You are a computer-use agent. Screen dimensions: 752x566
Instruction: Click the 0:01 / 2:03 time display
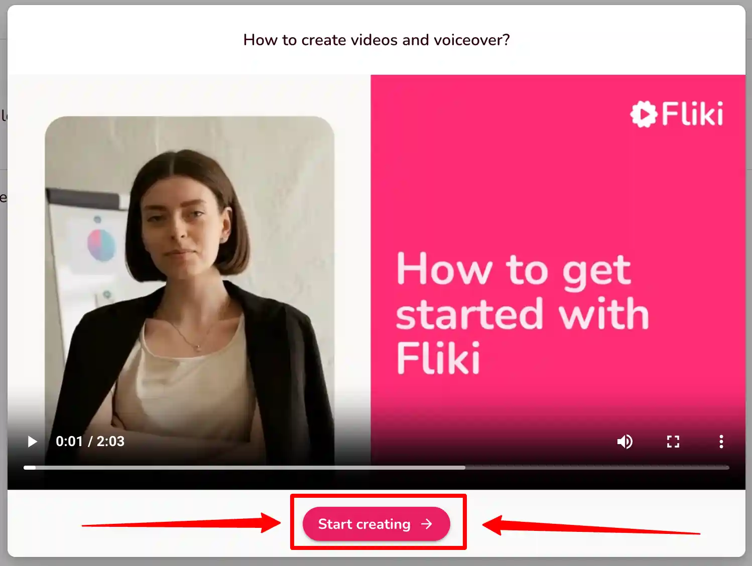point(90,442)
